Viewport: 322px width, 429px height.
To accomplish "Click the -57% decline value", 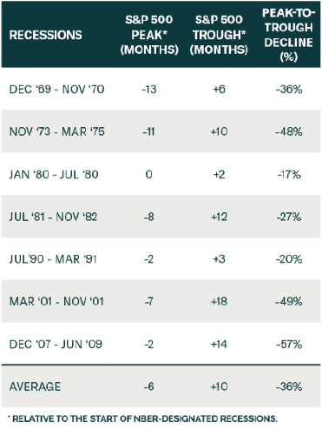I will tap(289, 345).
